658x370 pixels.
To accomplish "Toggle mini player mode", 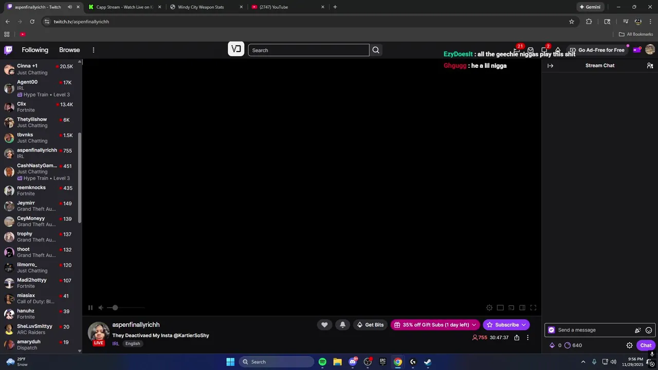I will pos(500,308).
